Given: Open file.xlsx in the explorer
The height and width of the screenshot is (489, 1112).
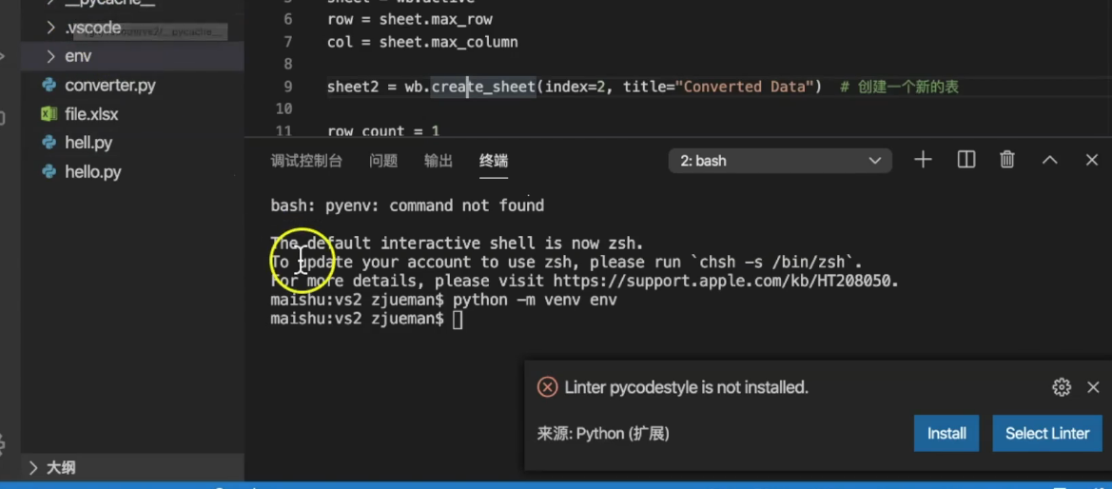Looking at the screenshot, I should [91, 113].
